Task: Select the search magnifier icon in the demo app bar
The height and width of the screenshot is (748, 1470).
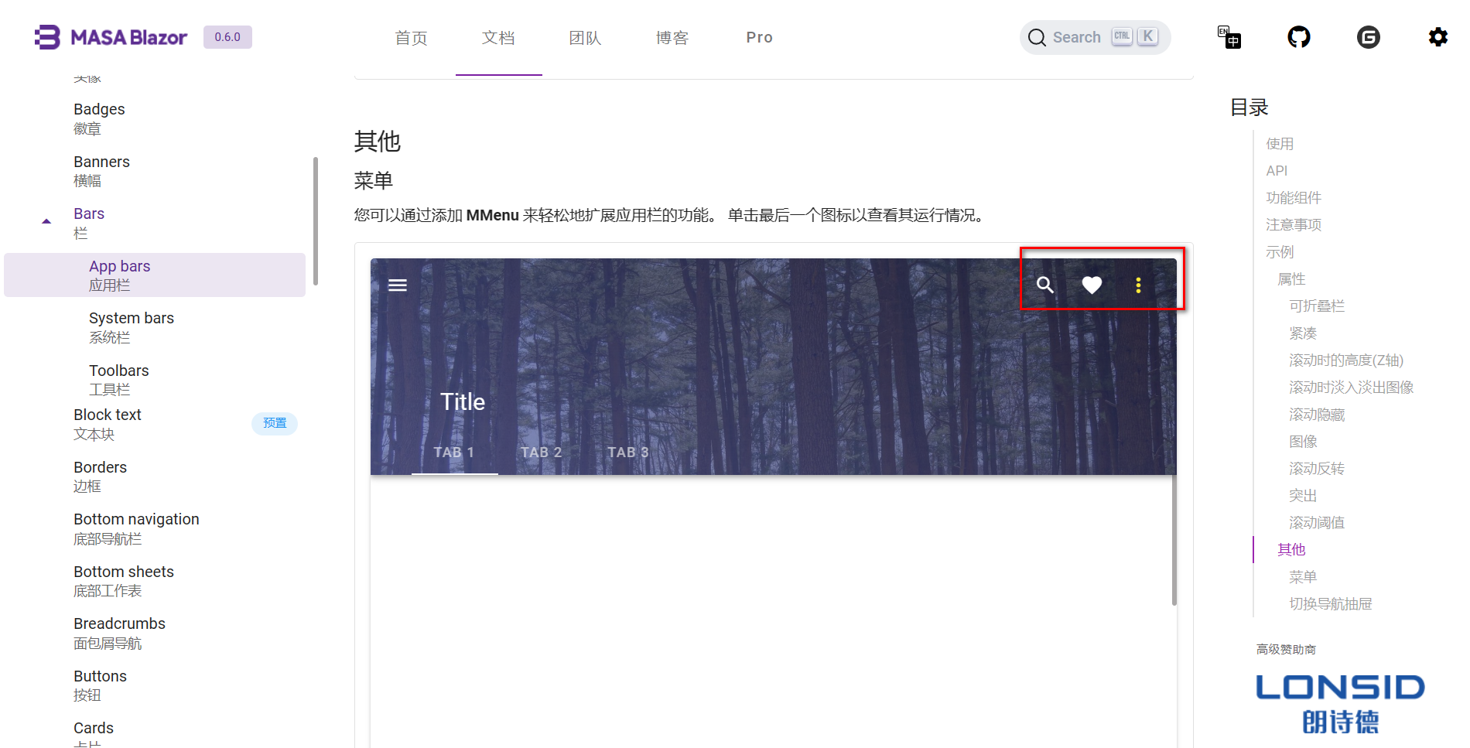Action: click(1045, 285)
